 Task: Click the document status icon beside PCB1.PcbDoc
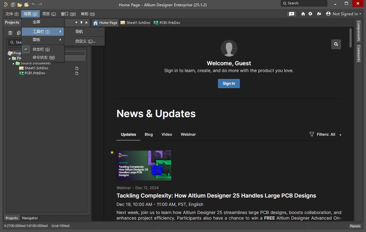pos(77,73)
